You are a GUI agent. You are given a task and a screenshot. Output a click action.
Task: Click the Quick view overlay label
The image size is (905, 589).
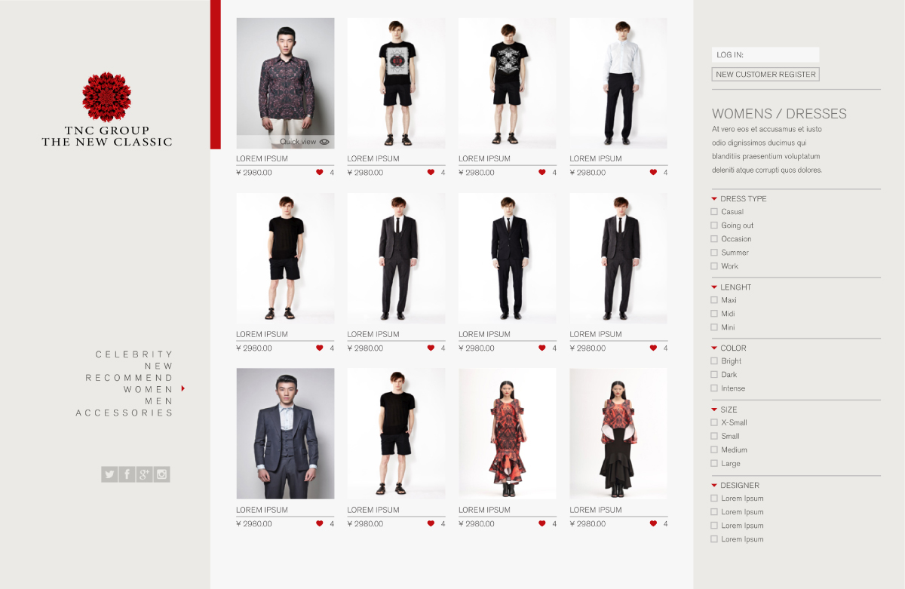pos(298,141)
